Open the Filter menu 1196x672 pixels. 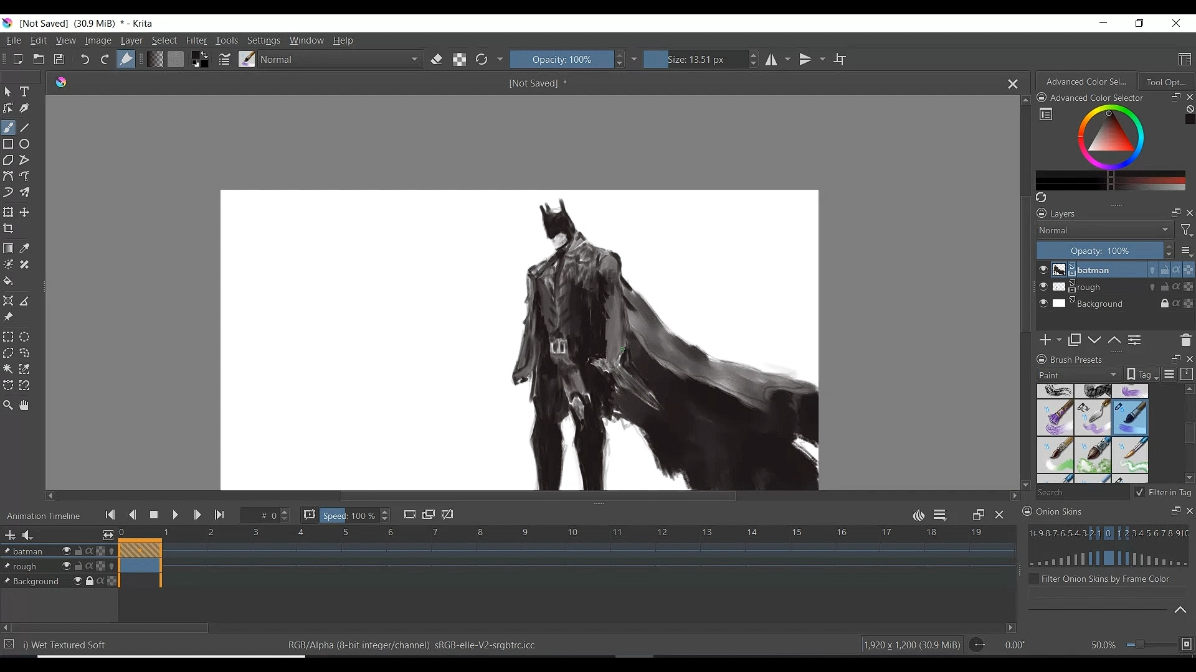(196, 41)
